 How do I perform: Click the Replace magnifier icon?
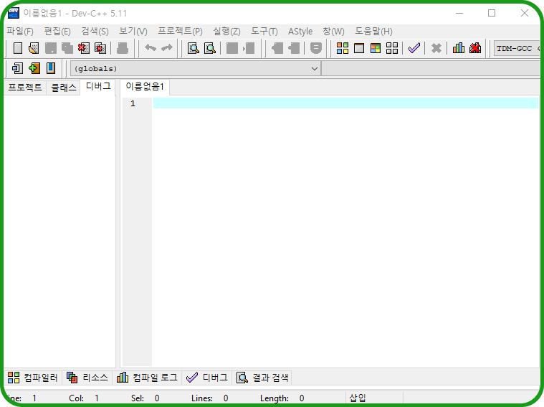[210, 48]
